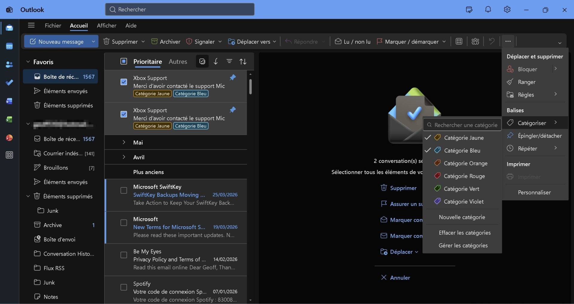Unpin the second Xbox Support message
Viewport: 574px width, 304px height.
(x=233, y=110)
